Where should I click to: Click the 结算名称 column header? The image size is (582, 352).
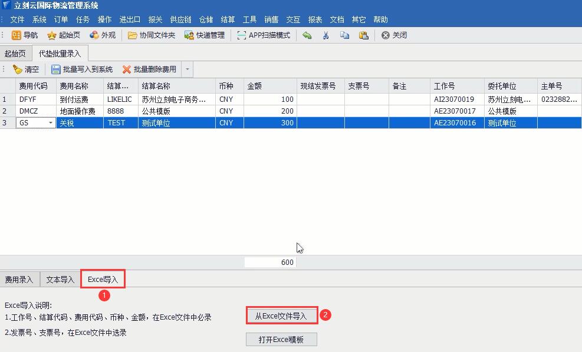click(x=177, y=87)
